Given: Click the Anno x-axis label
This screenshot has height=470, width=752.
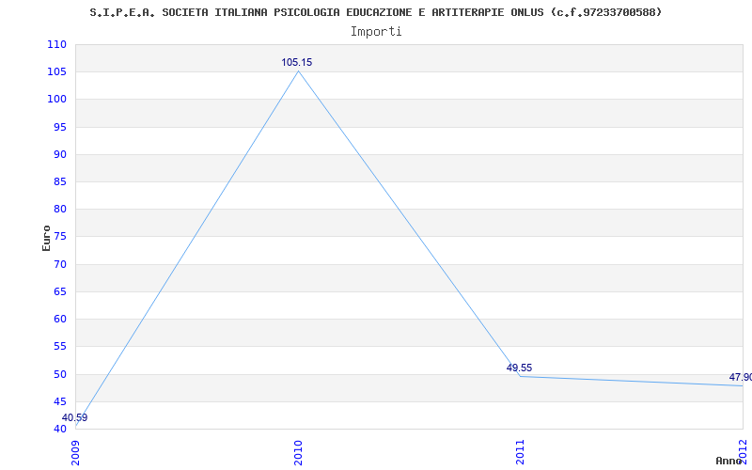Looking at the screenshot, I should pos(729,461).
